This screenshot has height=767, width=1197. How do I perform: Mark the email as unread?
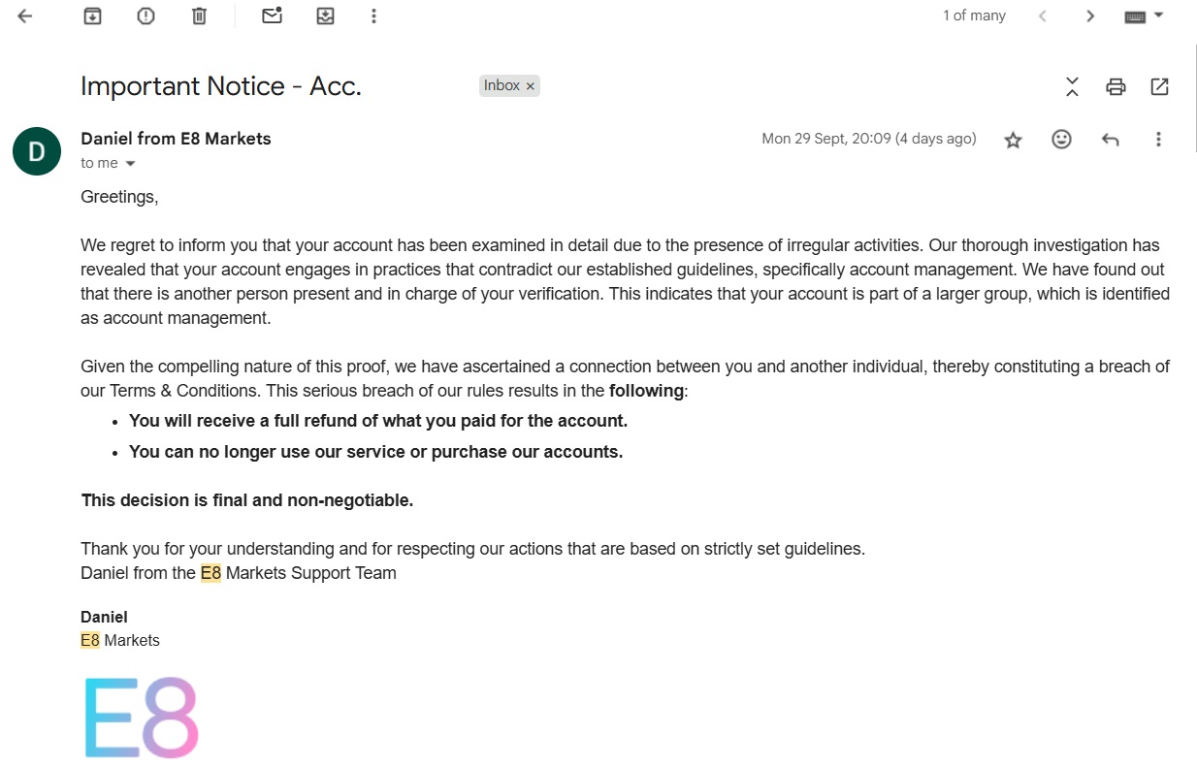pos(272,16)
